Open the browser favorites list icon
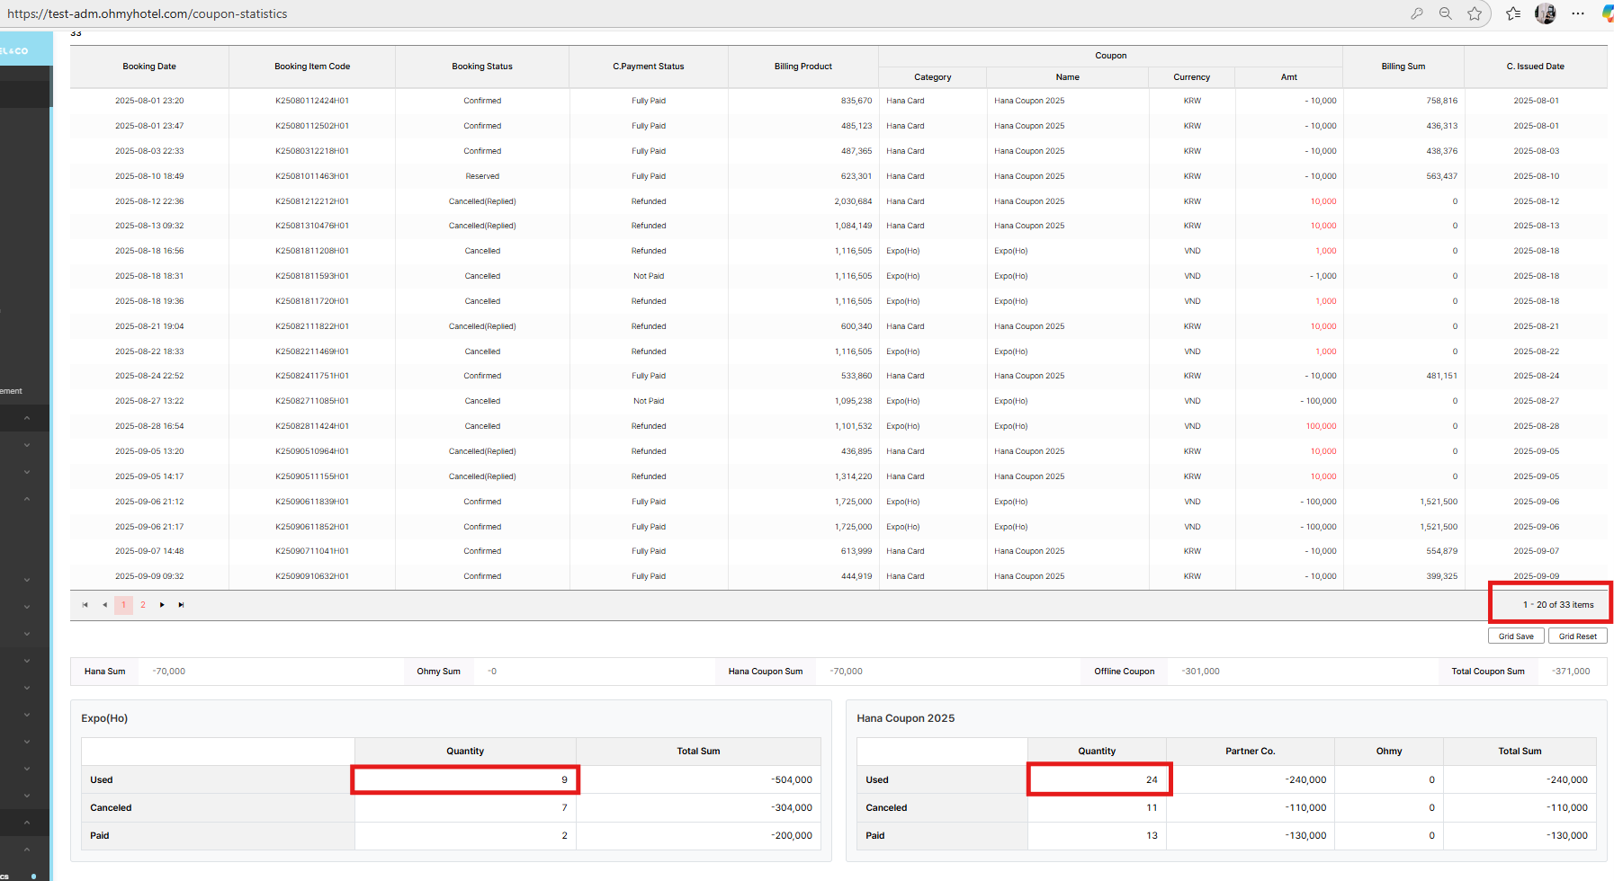 pos(1513,13)
